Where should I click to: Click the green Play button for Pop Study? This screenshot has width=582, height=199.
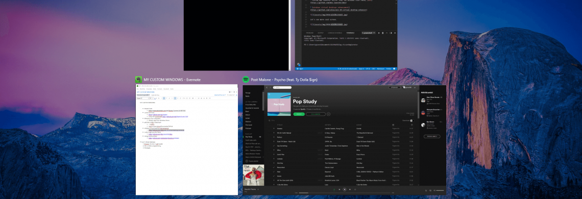click(299, 114)
